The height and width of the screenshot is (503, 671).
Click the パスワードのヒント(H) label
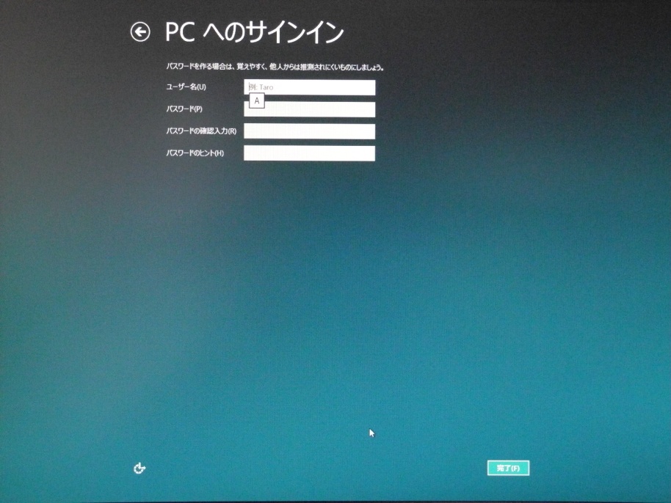195,153
